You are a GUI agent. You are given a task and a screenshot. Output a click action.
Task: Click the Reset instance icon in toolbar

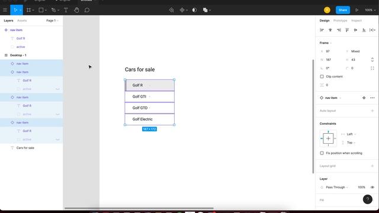click(x=171, y=10)
